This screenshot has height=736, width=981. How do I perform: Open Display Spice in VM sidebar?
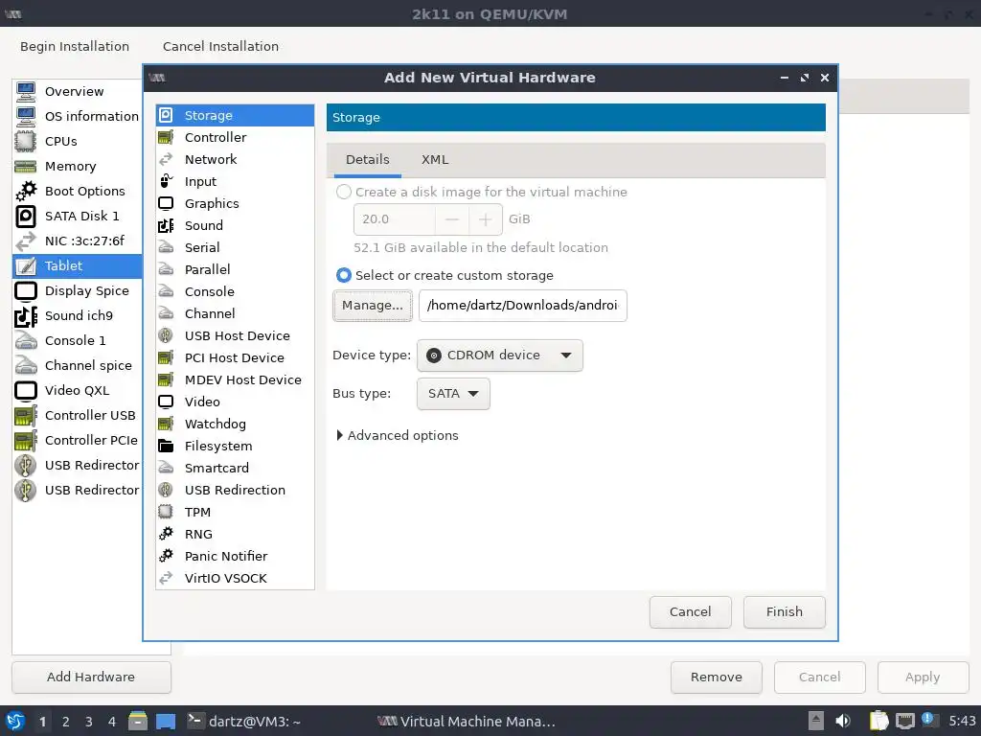coord(77,291)
